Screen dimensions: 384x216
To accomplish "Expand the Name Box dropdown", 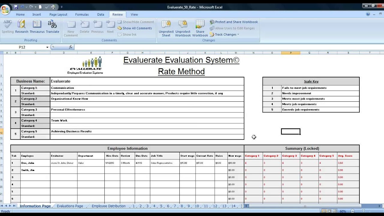I will 47,47.
